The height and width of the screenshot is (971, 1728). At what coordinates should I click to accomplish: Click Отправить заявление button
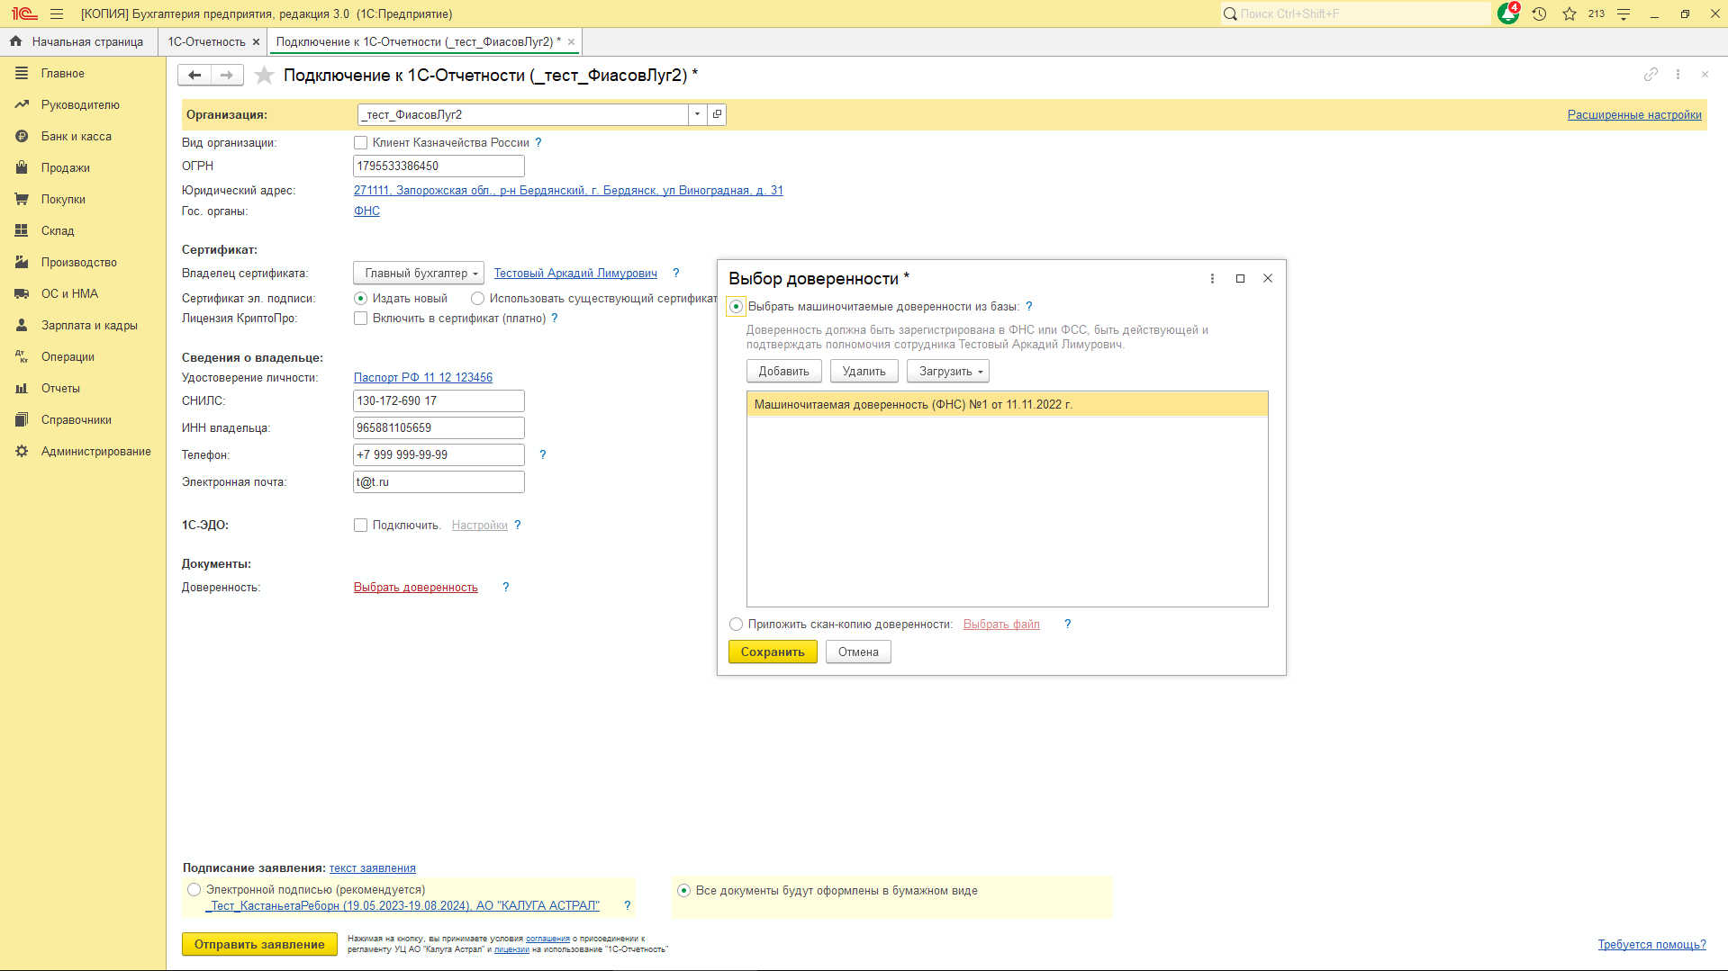pos(259,944)
